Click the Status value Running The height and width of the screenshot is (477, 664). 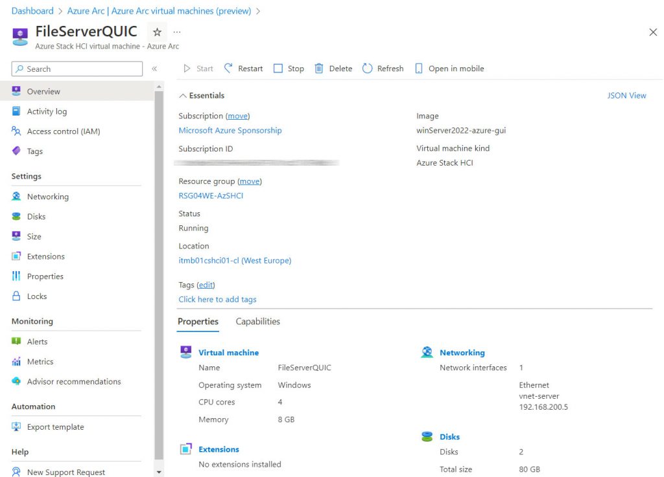(193, 228)
